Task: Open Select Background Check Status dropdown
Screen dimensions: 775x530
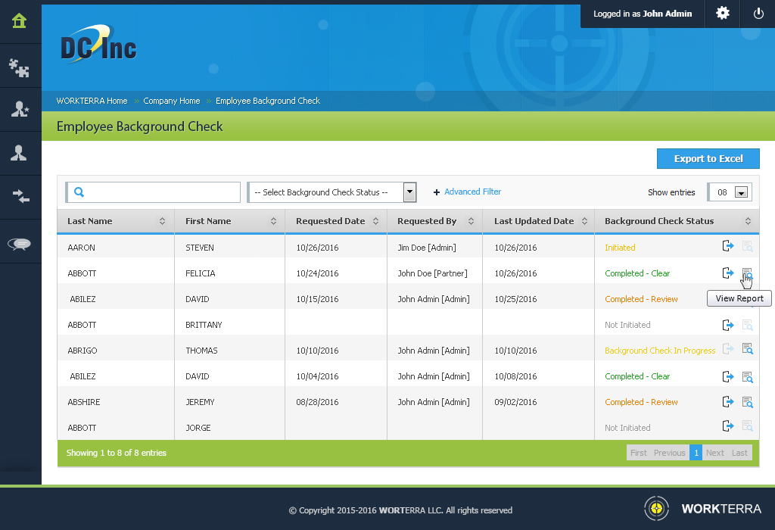Action: pos(331,192)
